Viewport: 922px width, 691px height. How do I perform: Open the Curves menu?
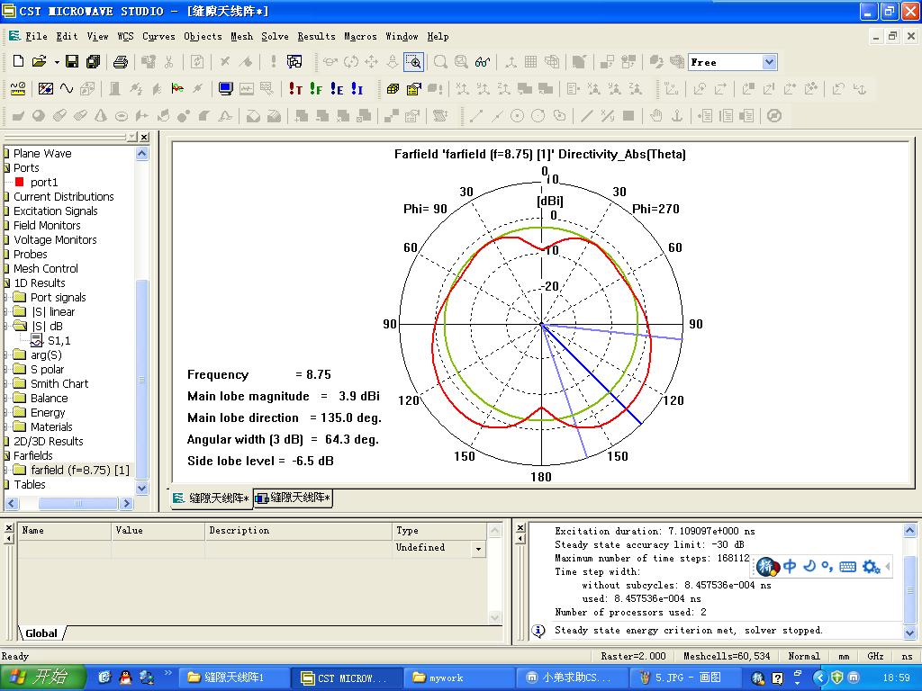pos(158,36)
